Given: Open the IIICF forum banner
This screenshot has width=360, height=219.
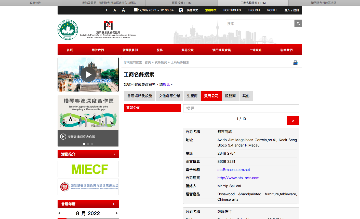Looking at the screenshot, I should [x=88, y=187].
